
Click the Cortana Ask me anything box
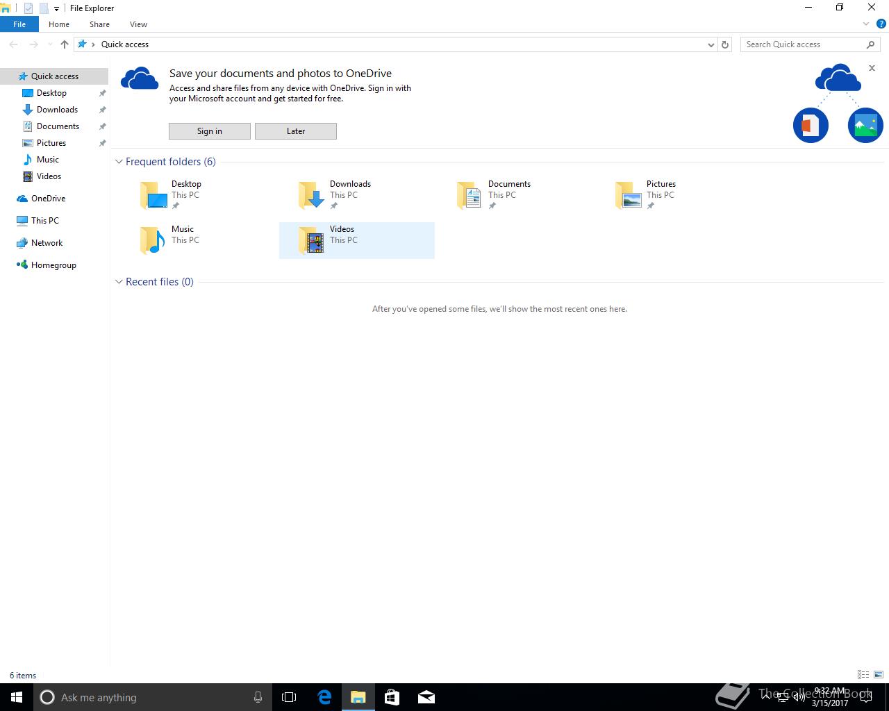[153, 697]
